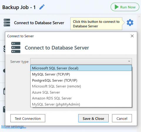
Task: Click the pencil icon to rename Backup Job
Action: click(x=42, y=7)
